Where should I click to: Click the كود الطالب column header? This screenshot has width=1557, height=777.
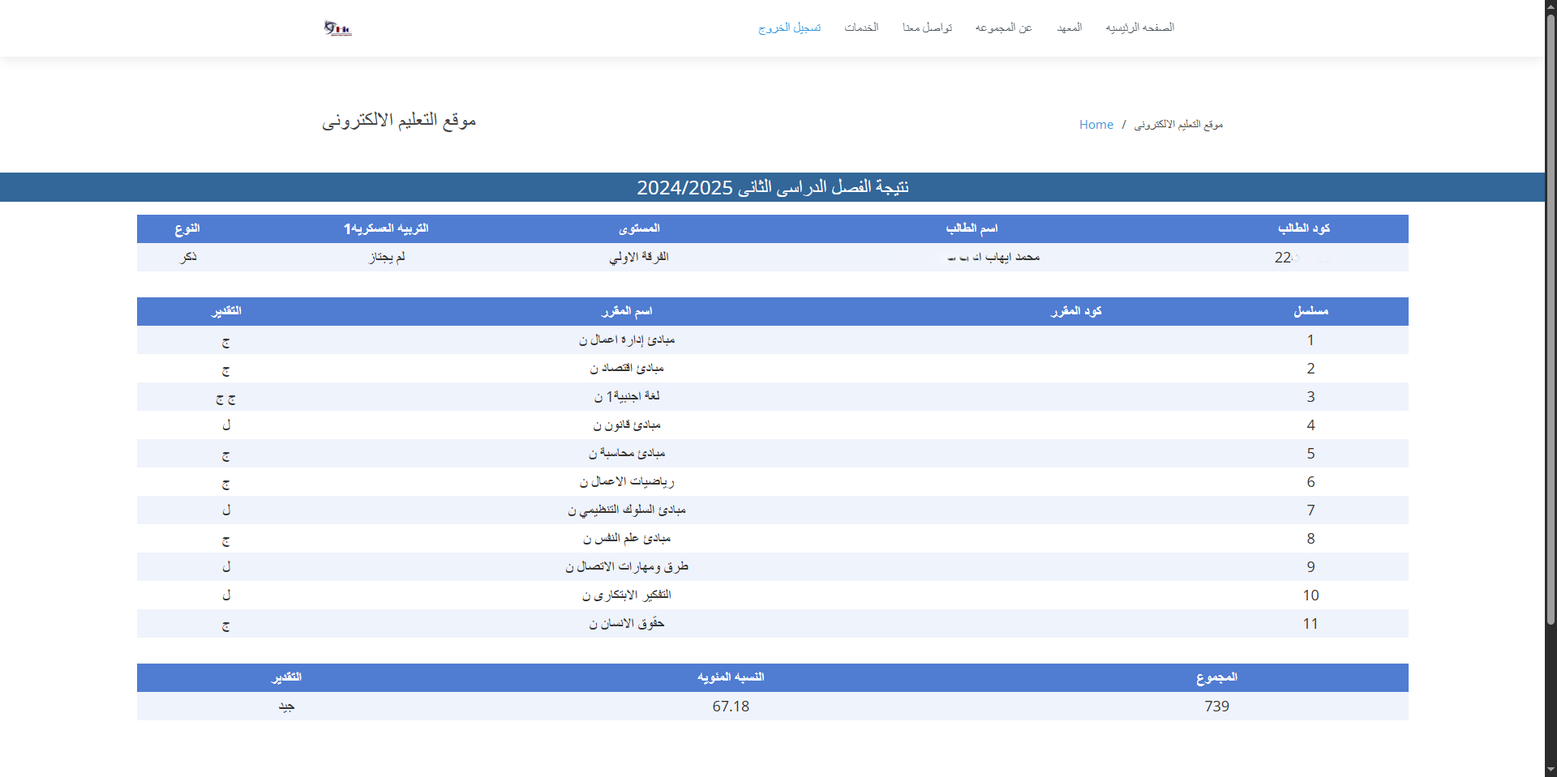(x=1303, y=228)
